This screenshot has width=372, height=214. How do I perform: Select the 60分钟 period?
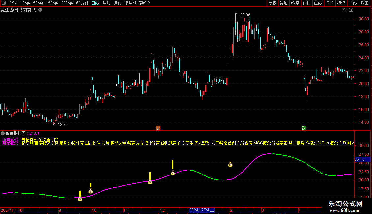(x=82, y=3)
